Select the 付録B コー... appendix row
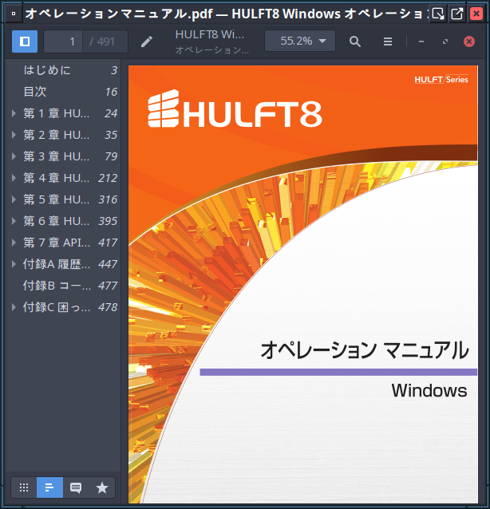 [x=63, y=286]
